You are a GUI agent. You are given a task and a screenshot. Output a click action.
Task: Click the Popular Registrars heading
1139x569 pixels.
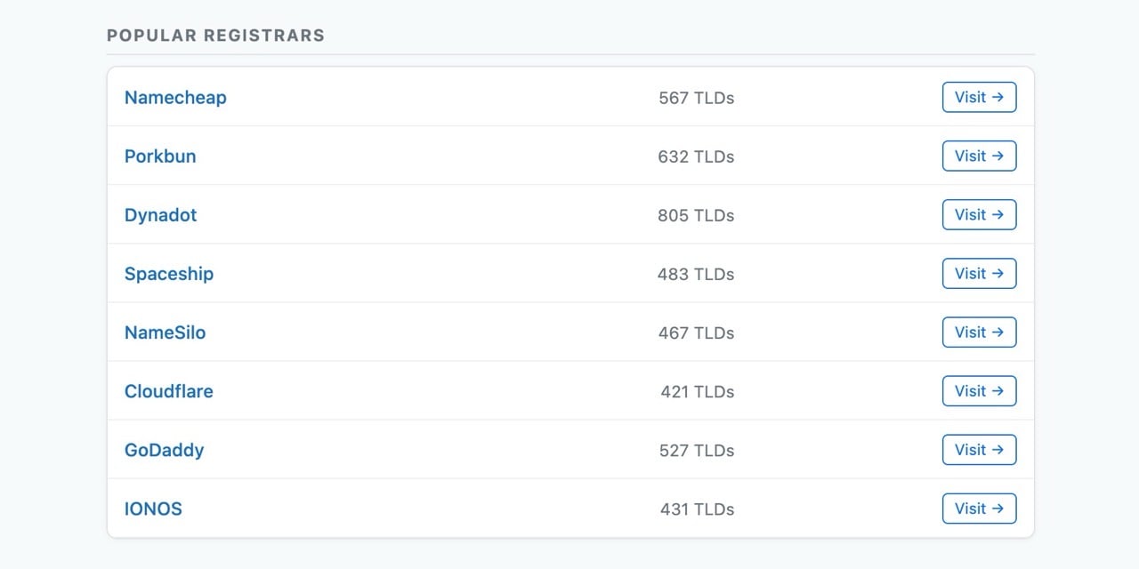[215, 36]
